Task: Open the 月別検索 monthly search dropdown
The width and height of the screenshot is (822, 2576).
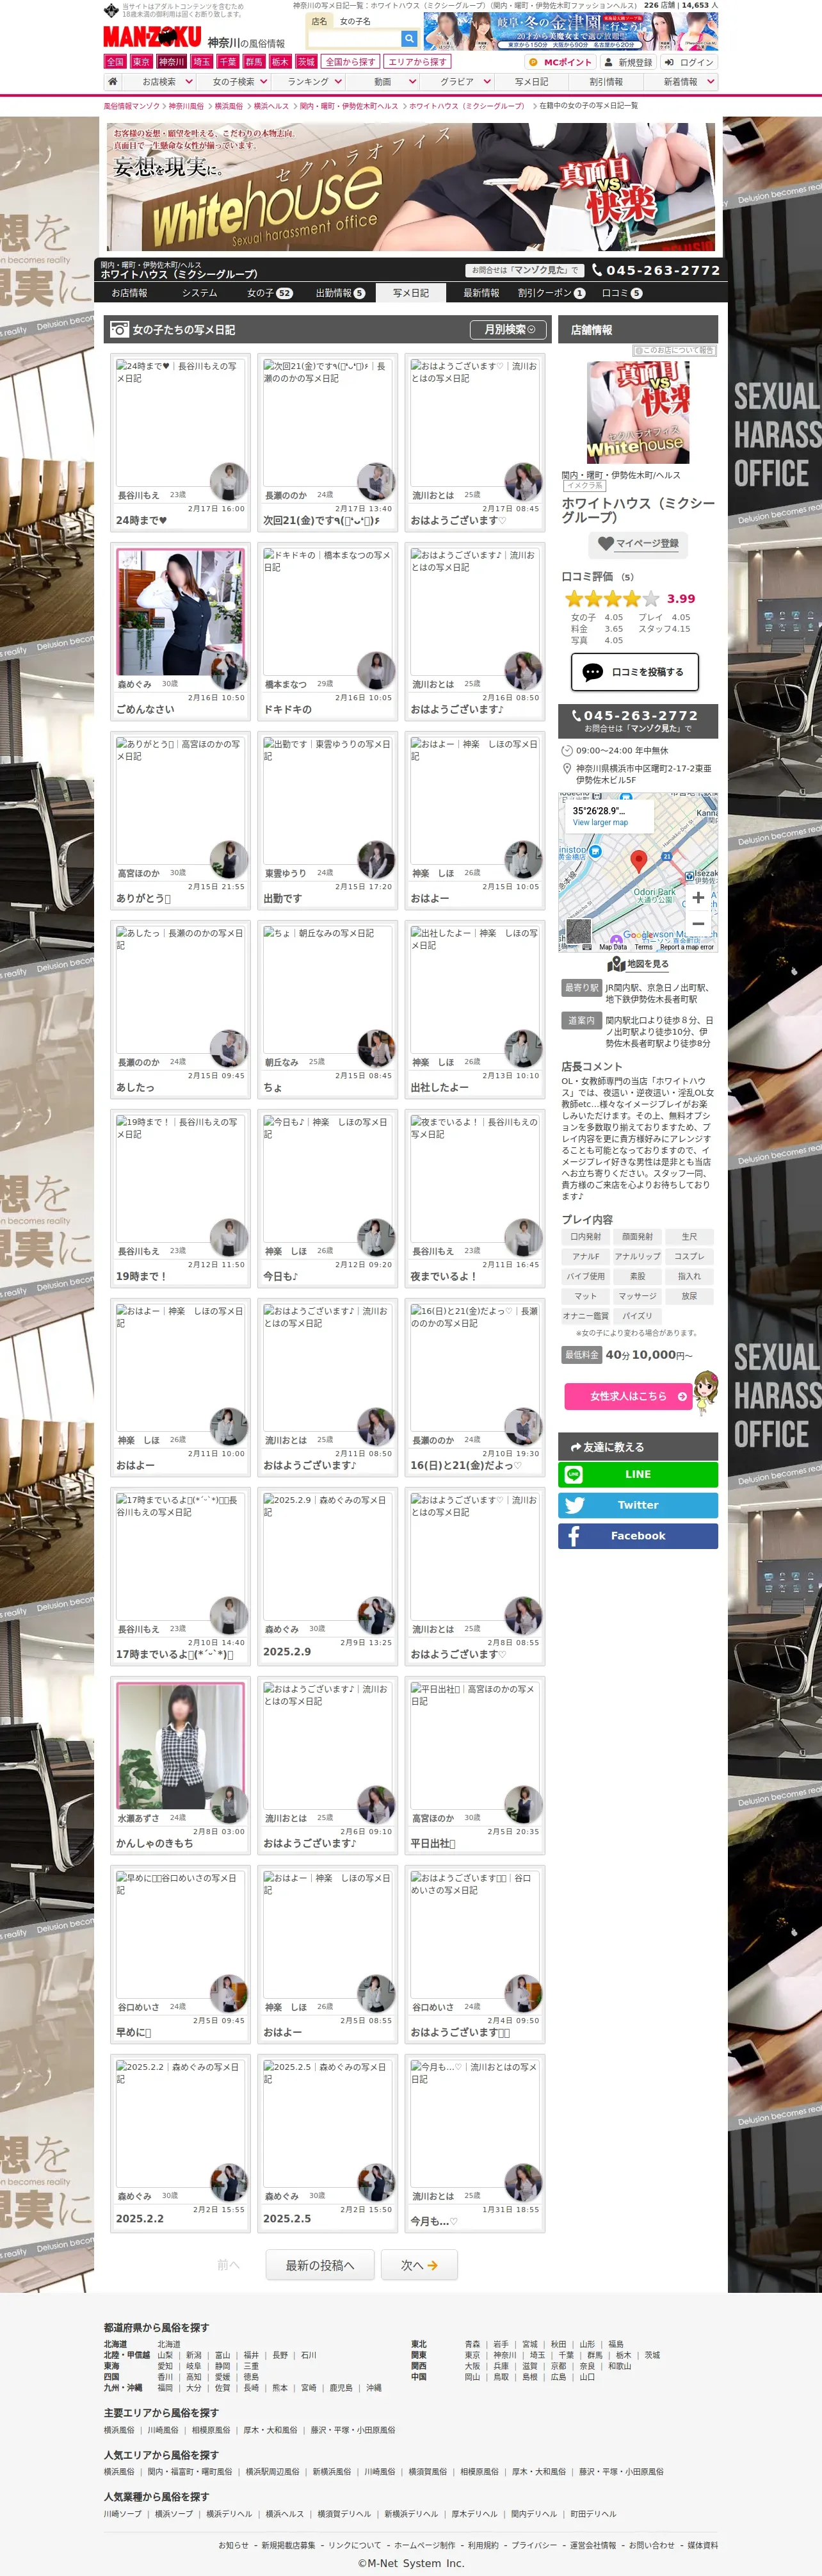Action: tap(510, 329)
